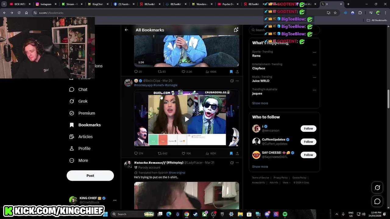The width and height of the screenshot is (390, 219).
Task: Open the floating messages chat button
Action: coord(377,201)
